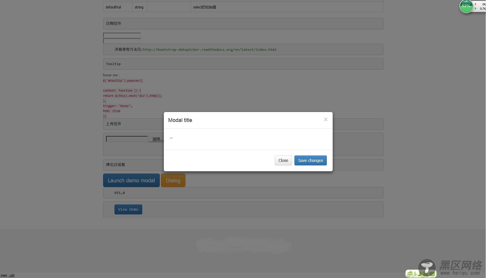Click the string type table cell

coord(140,7)
